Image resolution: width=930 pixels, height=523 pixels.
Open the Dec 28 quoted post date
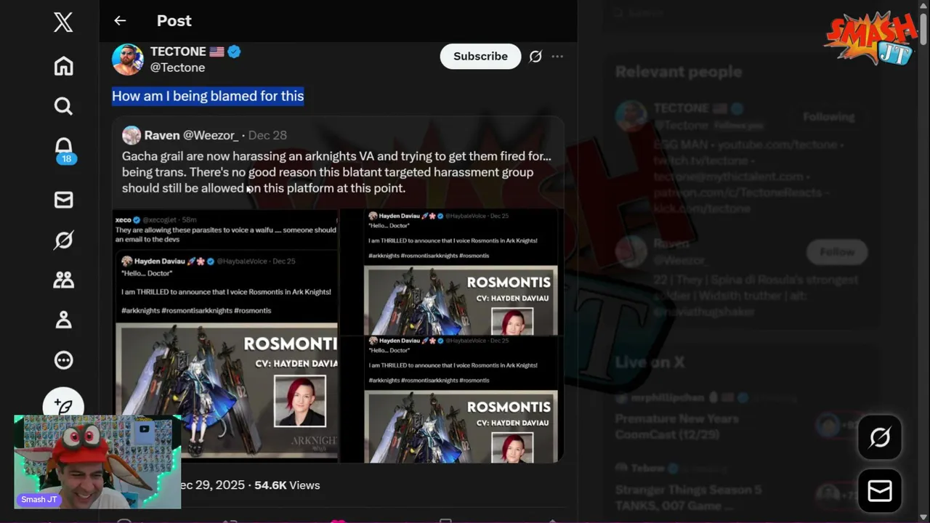(x=267, y=135)
